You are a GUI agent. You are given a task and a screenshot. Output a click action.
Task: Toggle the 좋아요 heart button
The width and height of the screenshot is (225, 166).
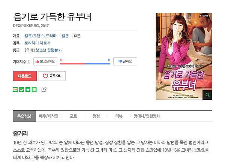pyautogui.click(x=52, y=76)
